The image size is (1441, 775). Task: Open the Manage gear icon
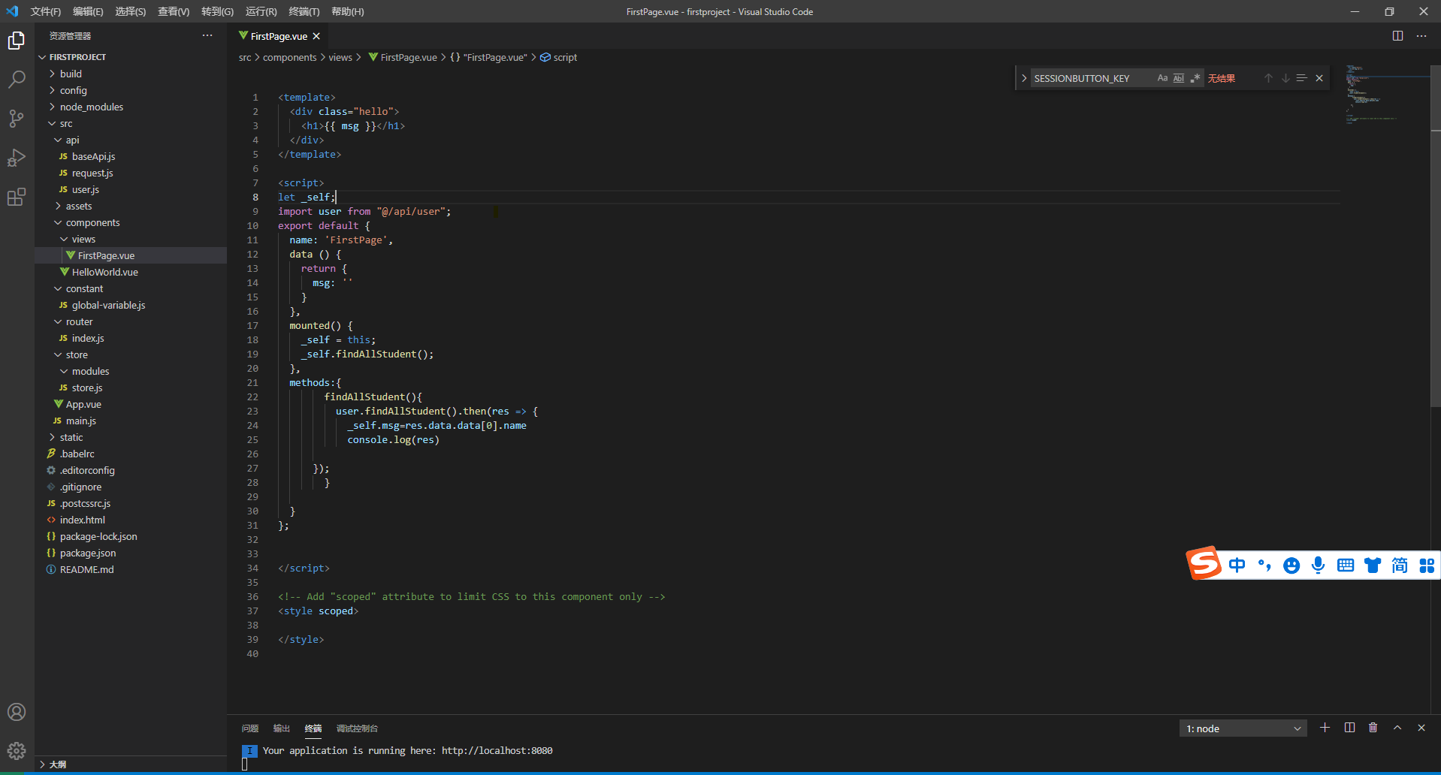coord(17,751)
